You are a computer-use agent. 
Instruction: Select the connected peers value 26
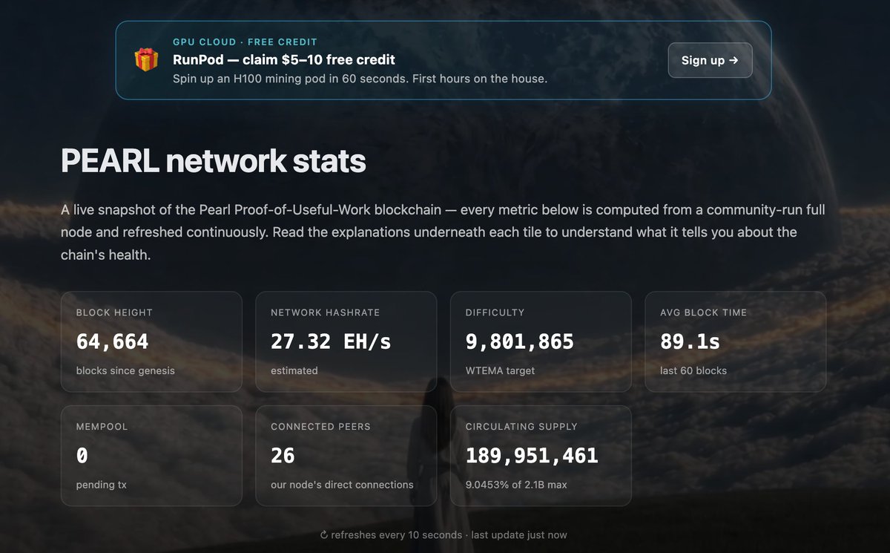(283, 456)
